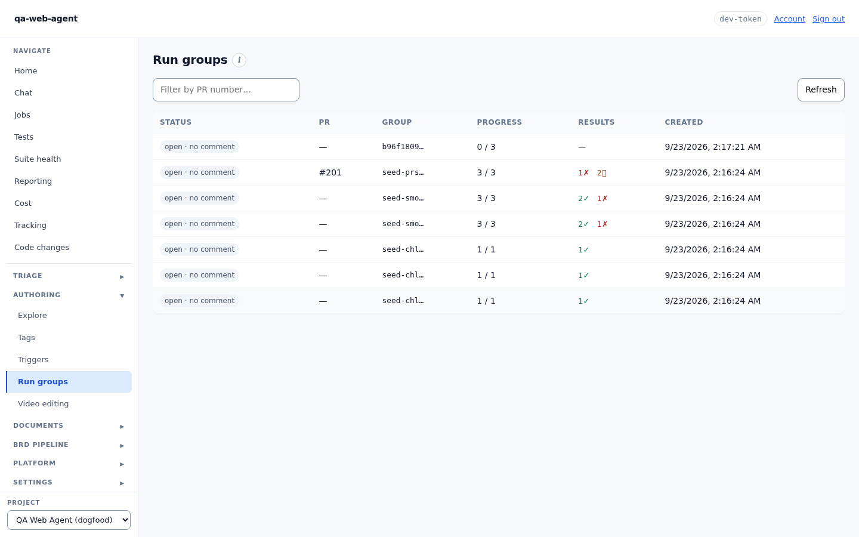Click the Refresh button
The image size is (859, 537).
(821, 89)
